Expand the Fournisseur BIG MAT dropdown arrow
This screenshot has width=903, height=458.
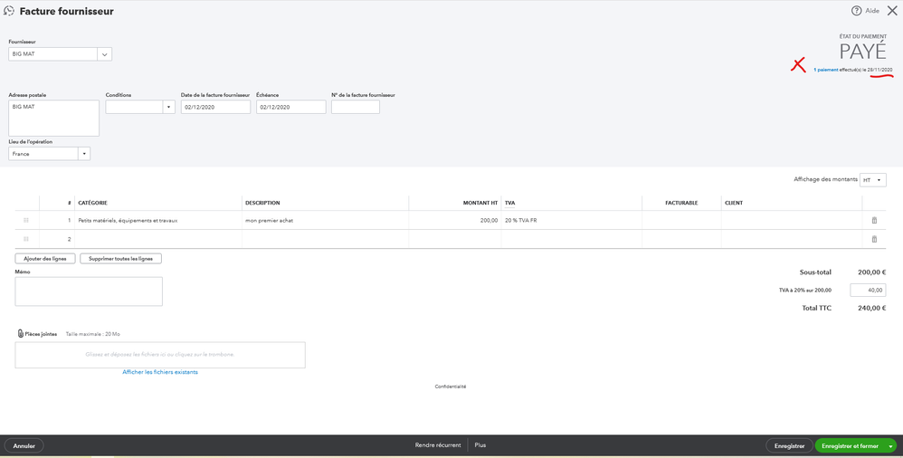click(x=105, y=54)
